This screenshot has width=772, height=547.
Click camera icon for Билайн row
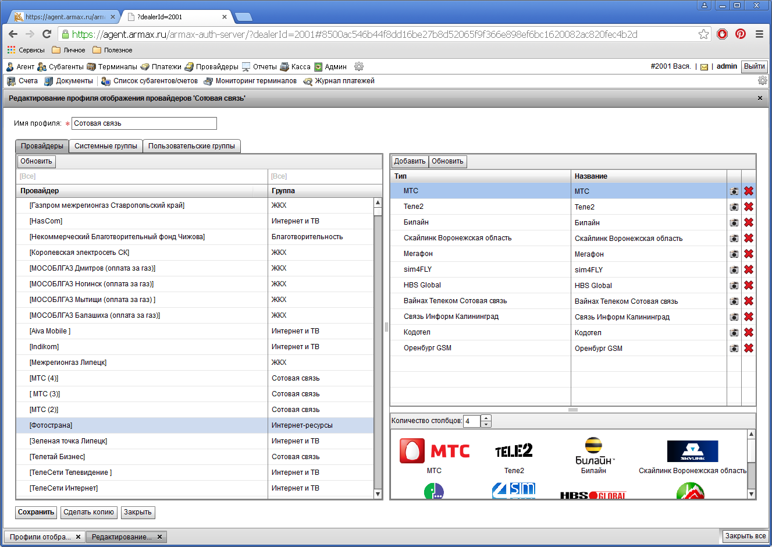pos(734,222)
